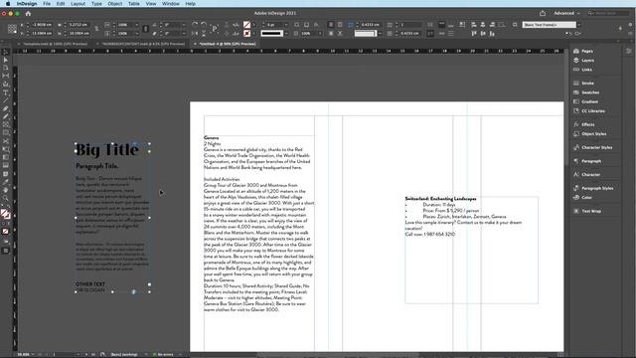Open the File menu
The height and width of the screenshot is (358, 636).
[x=47, y=4]
